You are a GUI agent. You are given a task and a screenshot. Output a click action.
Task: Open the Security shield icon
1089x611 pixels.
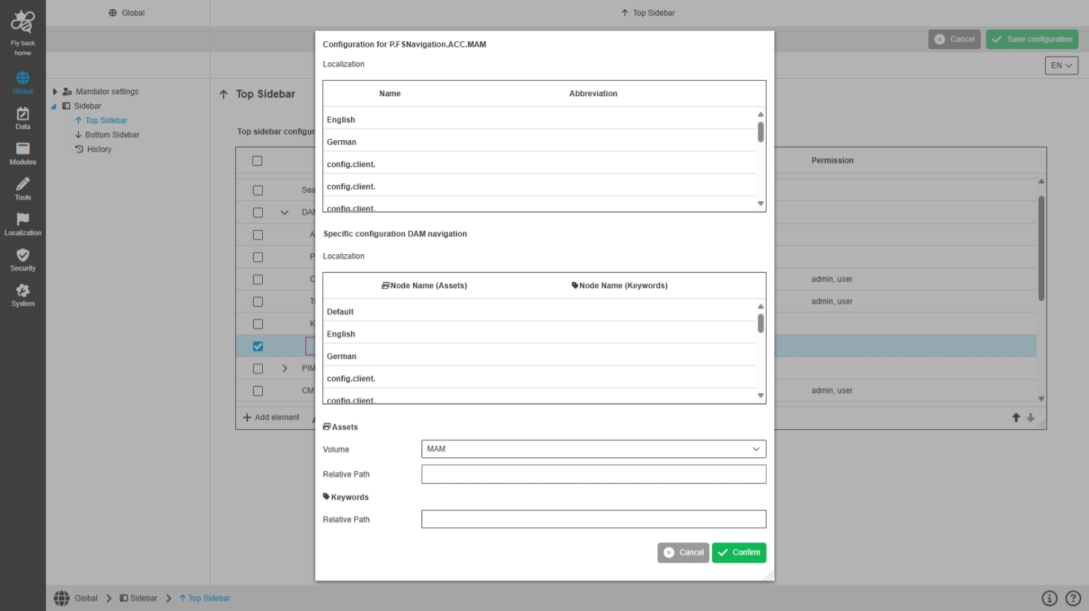coord(23,256)
